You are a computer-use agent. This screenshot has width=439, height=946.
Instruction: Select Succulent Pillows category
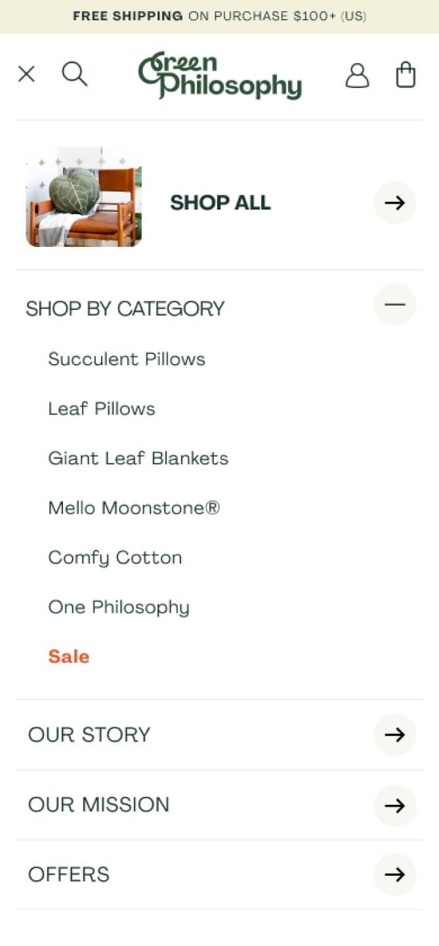pyautogui.click(x=126, y=359)
